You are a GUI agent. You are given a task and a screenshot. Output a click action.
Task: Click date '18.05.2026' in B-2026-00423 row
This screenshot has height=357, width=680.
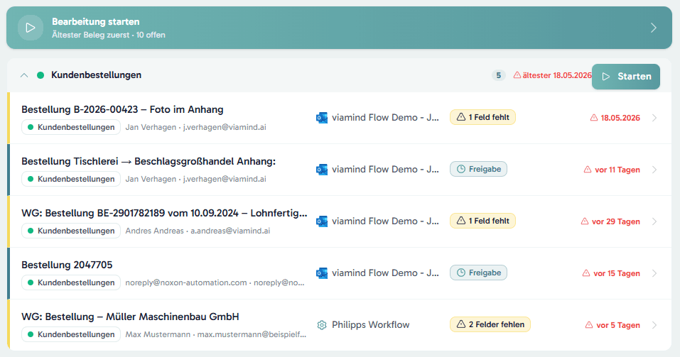[x=620, y=118]
